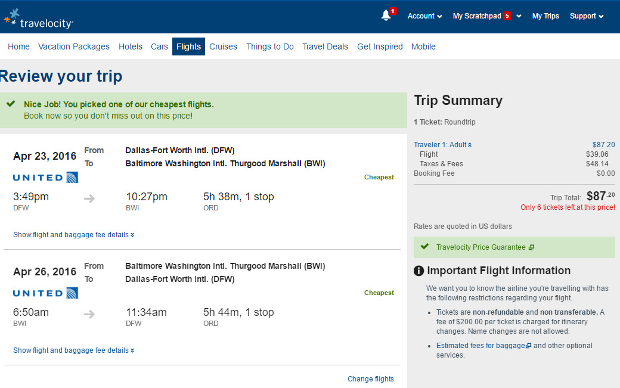Expand the My Scratchpad dropdown arrow

point(519,16)
